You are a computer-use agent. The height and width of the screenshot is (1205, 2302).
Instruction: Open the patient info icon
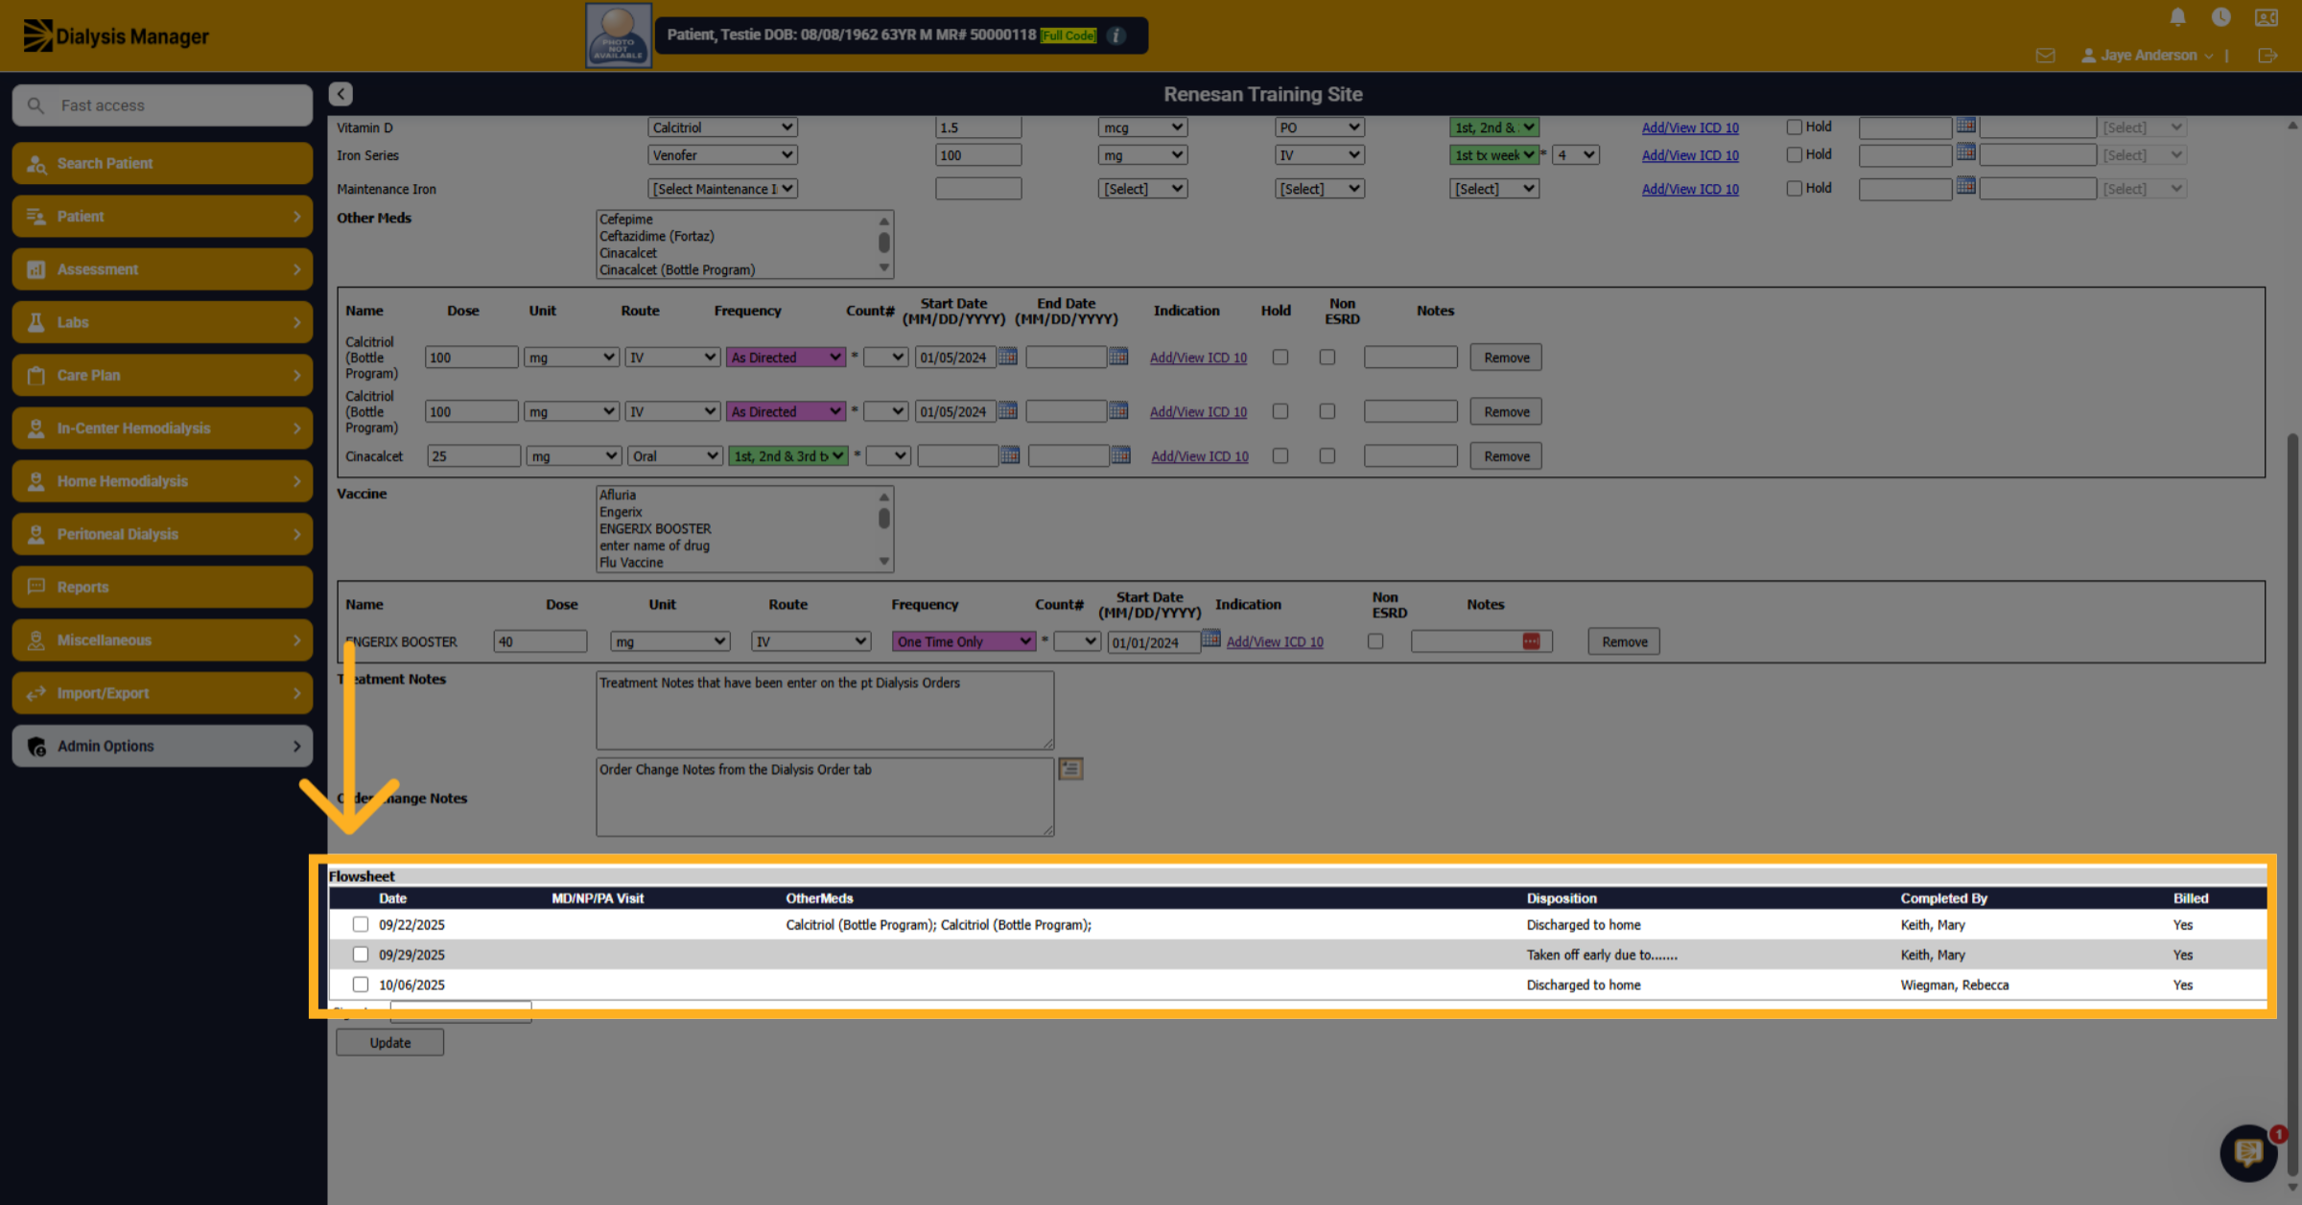1116,35
